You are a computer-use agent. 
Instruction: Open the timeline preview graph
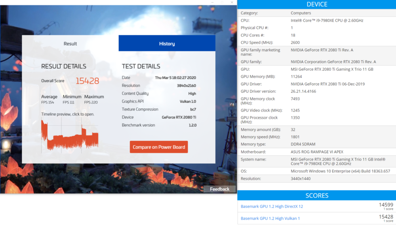(x=70, y=136)
